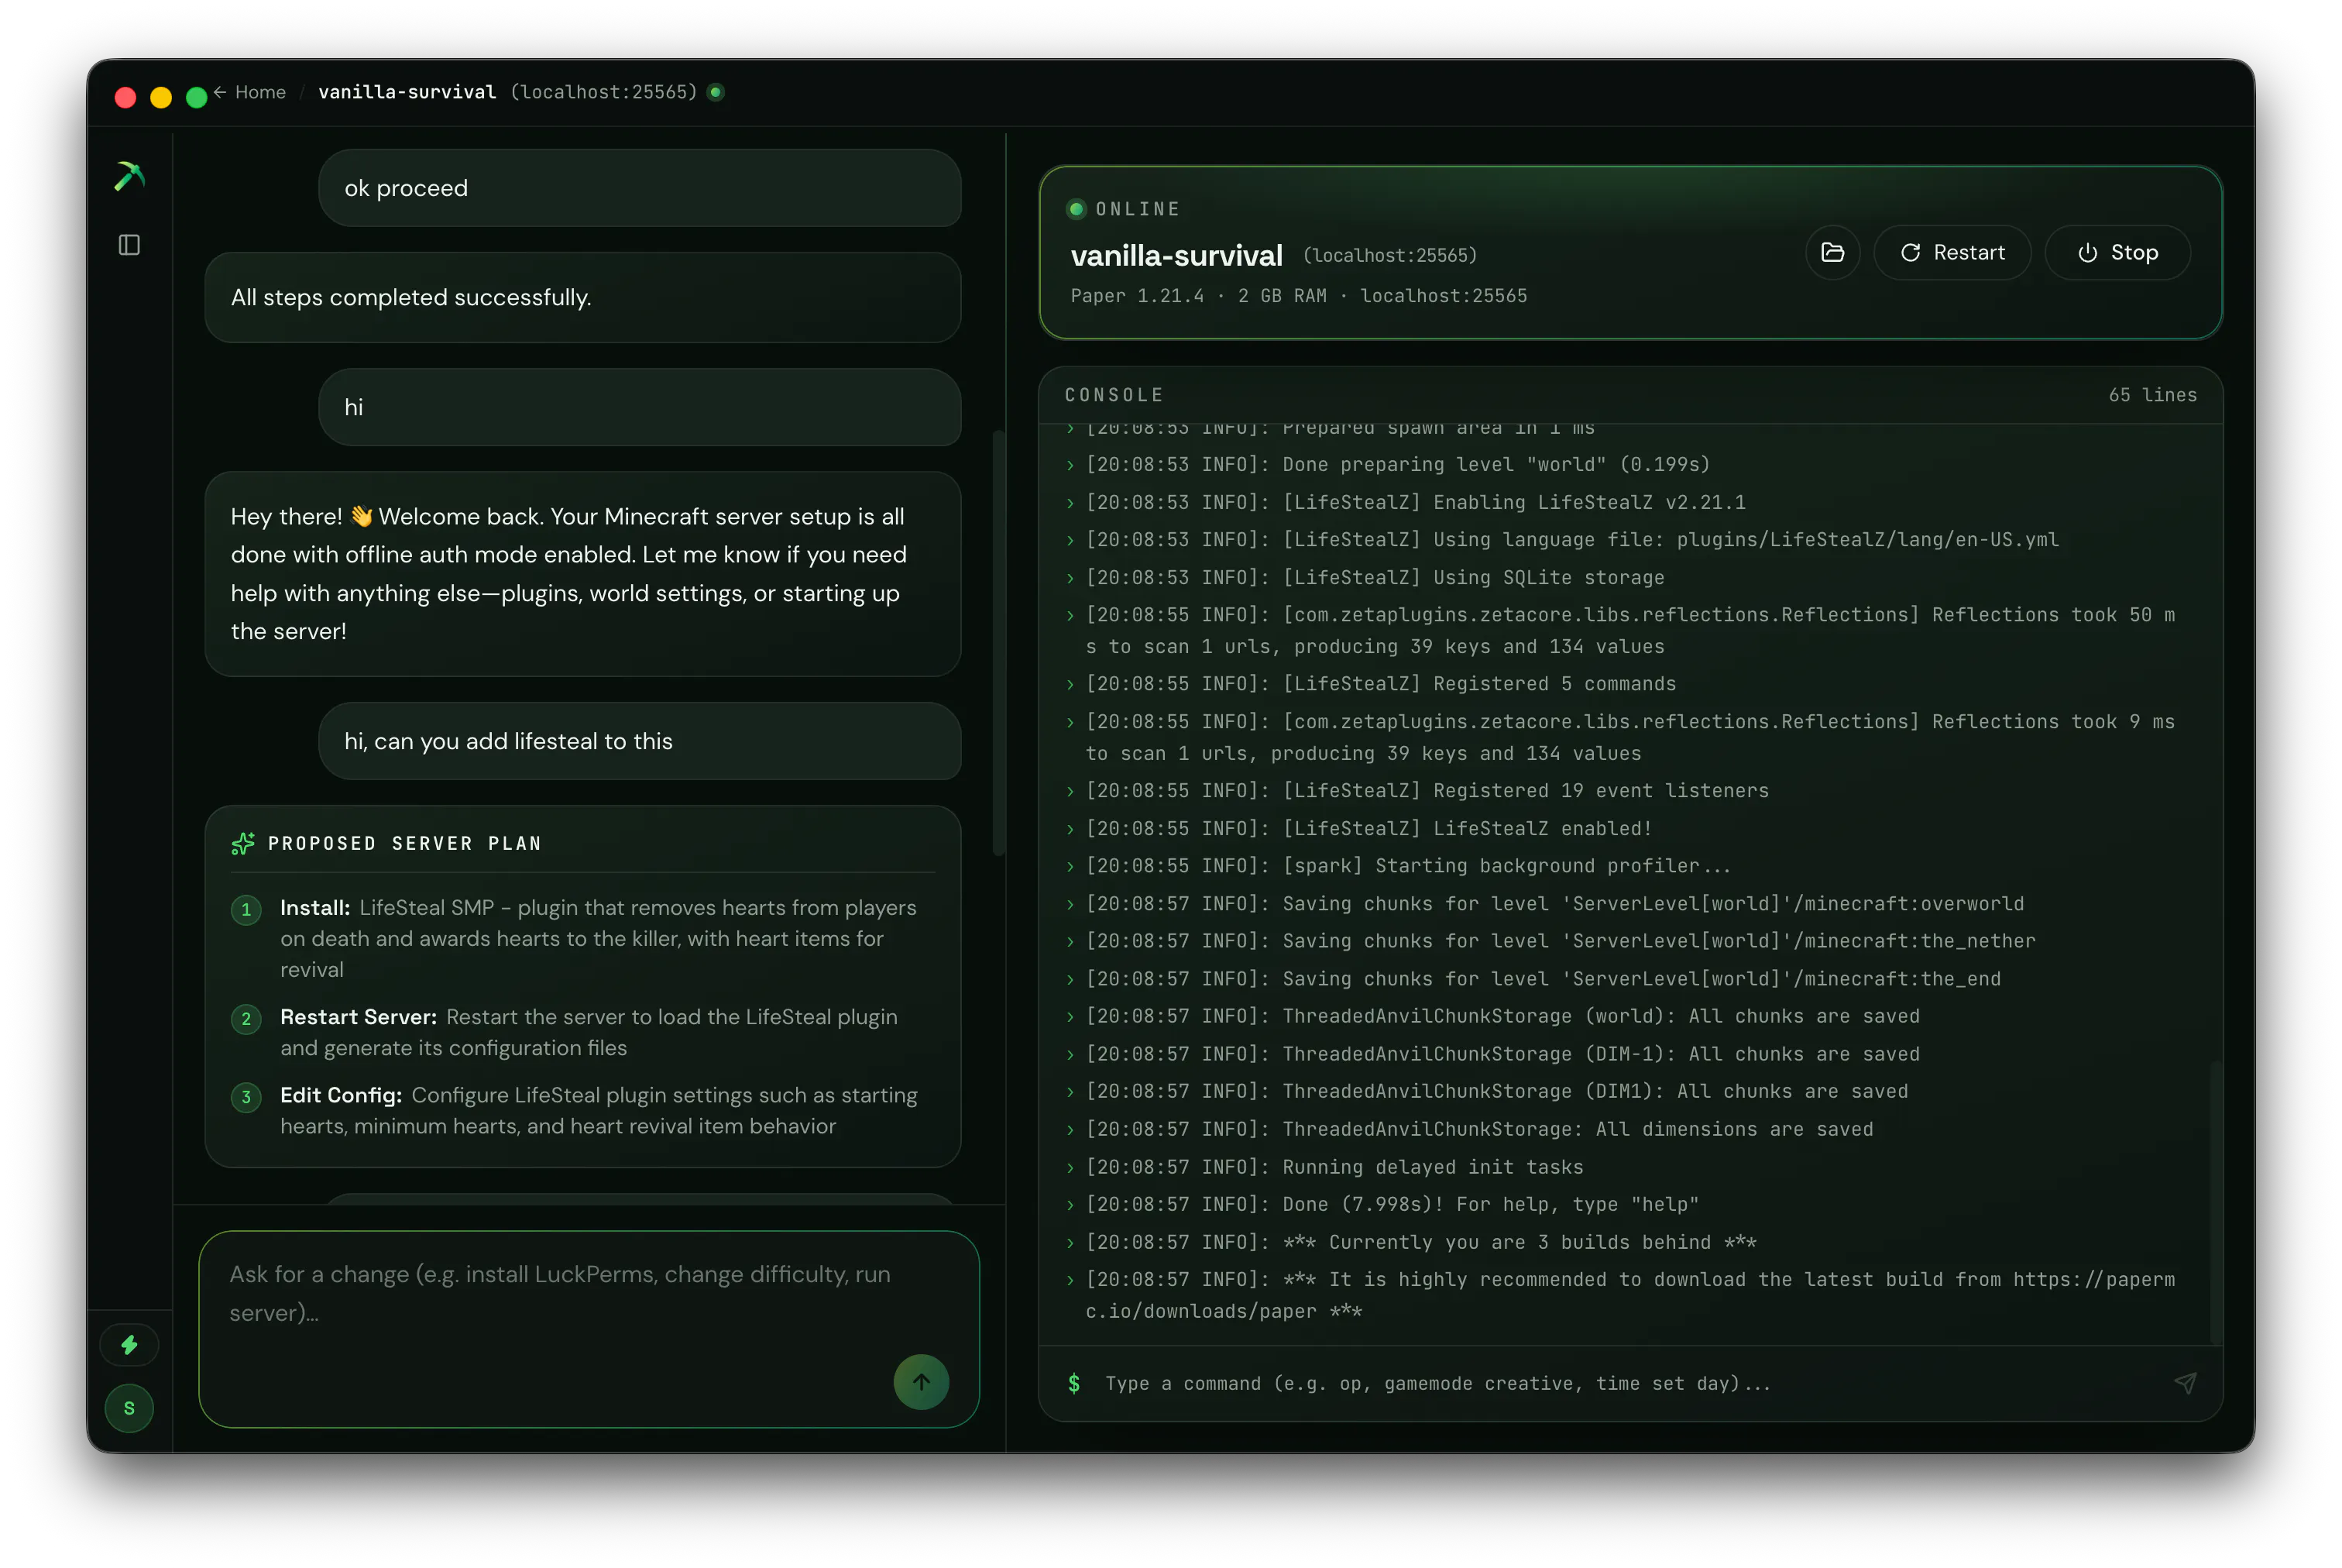Expand the 'Running delayed init tasks' console line

(x=1070, y=1167)
